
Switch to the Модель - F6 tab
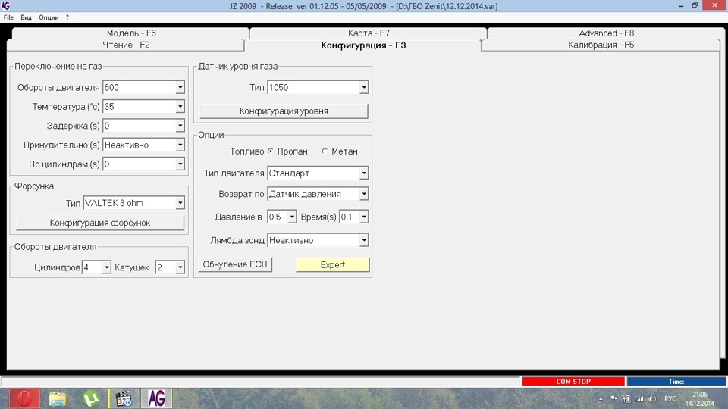coord(131,33)
